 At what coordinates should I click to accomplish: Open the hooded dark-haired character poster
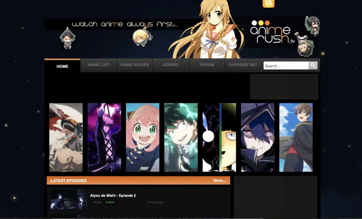point(258,138)
